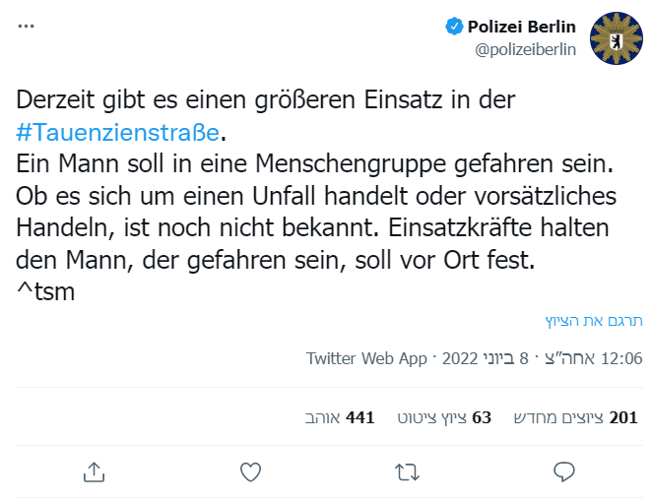The image size is (651, 502).
Task: View the 201 retweets list
Action: click(576, 417)
